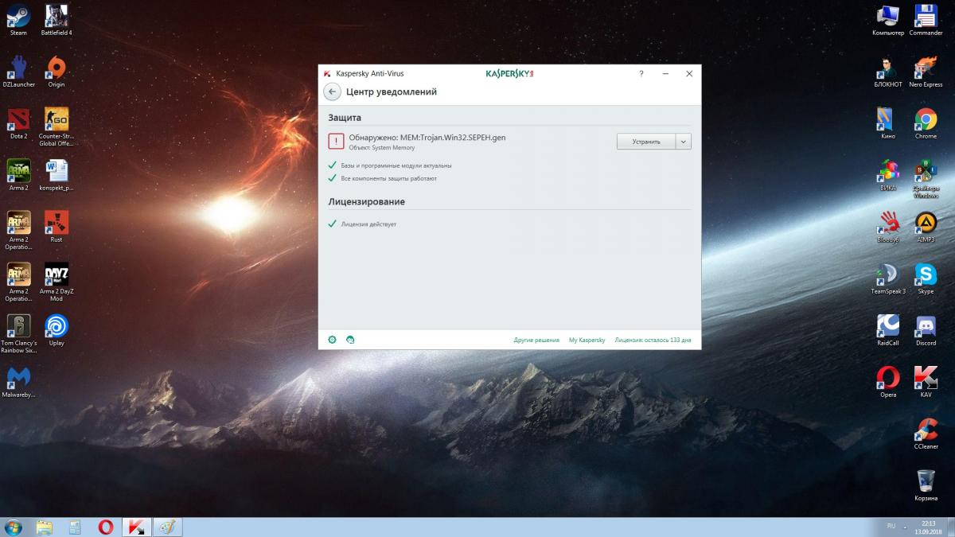Open Kaspersky support face icon
955x537 pixels.
pos(350,340)
